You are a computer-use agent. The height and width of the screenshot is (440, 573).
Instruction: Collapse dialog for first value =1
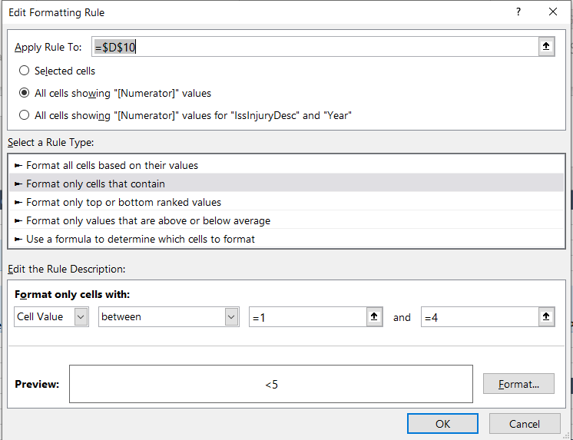point(374,316)
